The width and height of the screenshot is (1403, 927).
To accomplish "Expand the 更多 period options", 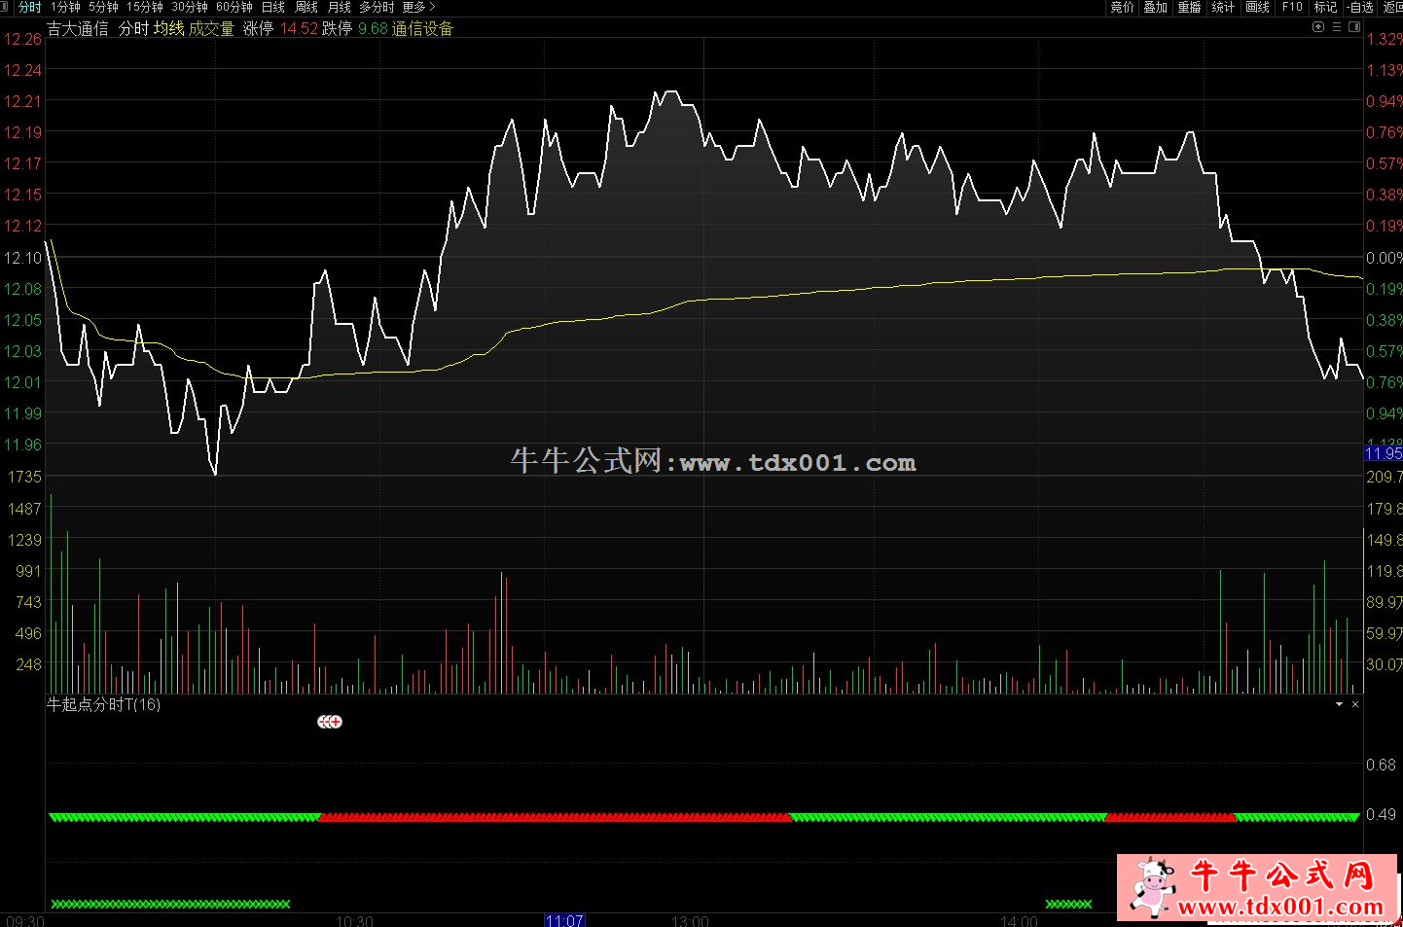I will point(418,7).
